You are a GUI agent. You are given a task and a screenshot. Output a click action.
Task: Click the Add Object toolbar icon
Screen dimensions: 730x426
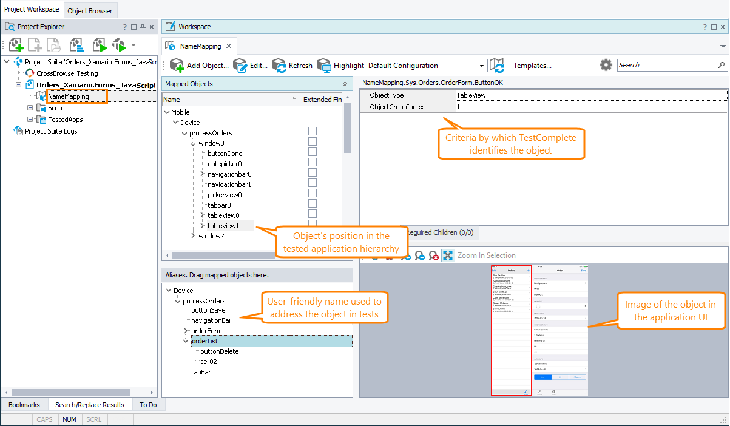[x=177, y=66]
